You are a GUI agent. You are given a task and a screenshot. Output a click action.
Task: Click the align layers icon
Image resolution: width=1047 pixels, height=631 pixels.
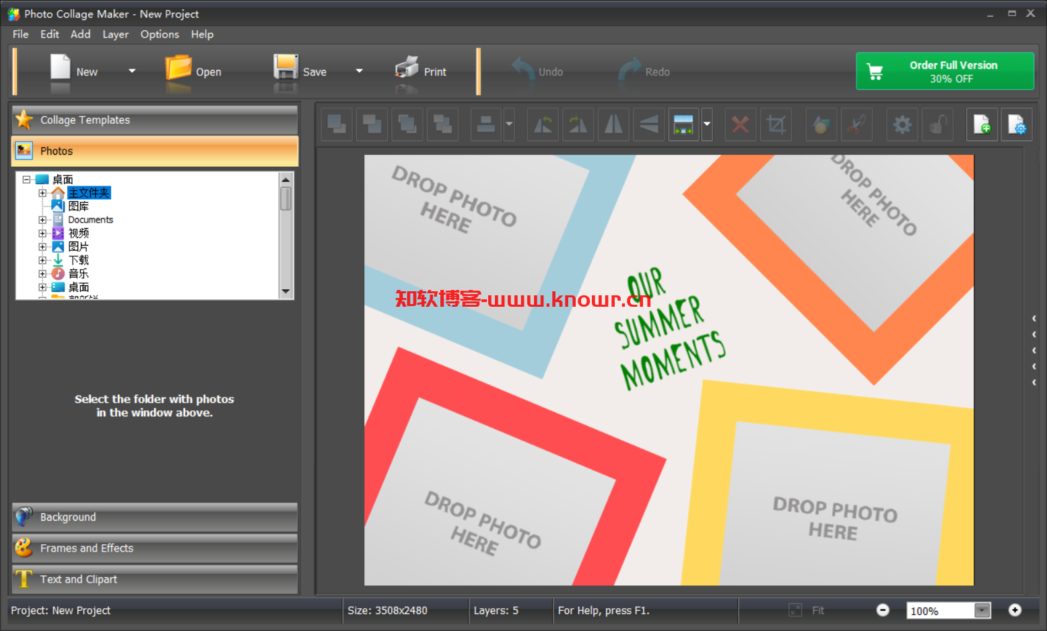coord(486,124)
